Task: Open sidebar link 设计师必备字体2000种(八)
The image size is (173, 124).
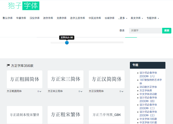Action: (148, 74)
